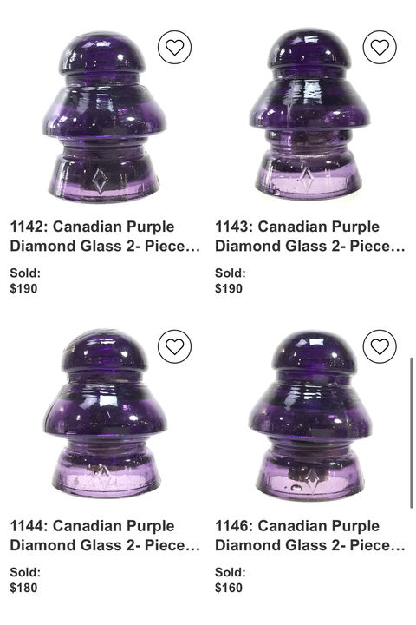Favorite lot 1142 with the heart icon
Screen dimensions: 416x625
pyautogui.click(x=174, y=48)
